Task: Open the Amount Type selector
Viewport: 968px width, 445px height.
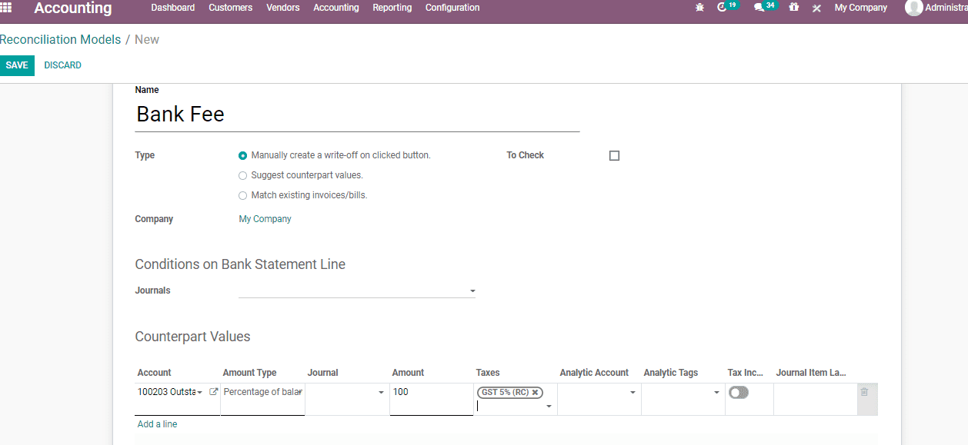Action: [x=262, y=392]
